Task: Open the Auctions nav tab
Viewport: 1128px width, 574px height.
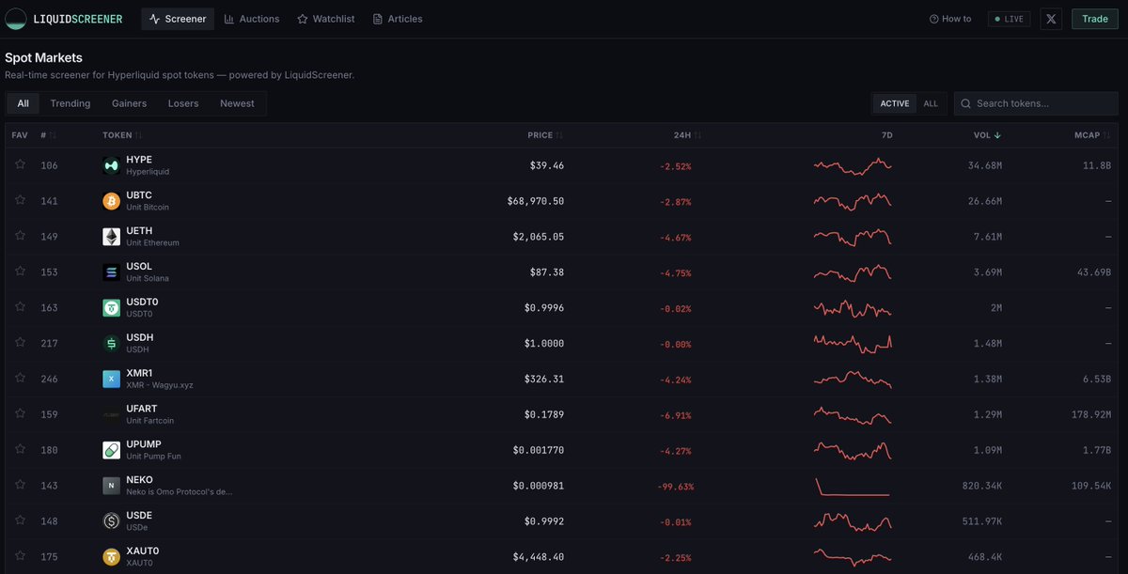Action: pyautogui.click(x=252, y=19)
